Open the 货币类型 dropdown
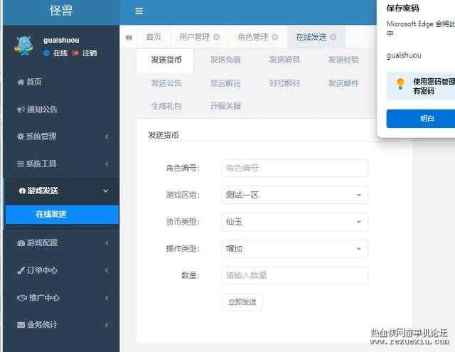Screen dimensions: 455x352 (x=295, y=222)
